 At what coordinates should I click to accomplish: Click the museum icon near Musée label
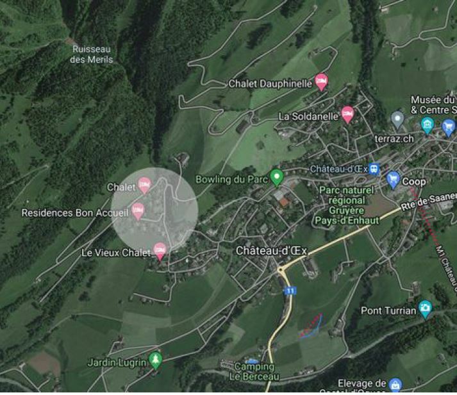pyautogui.click(x=427, y=125)
